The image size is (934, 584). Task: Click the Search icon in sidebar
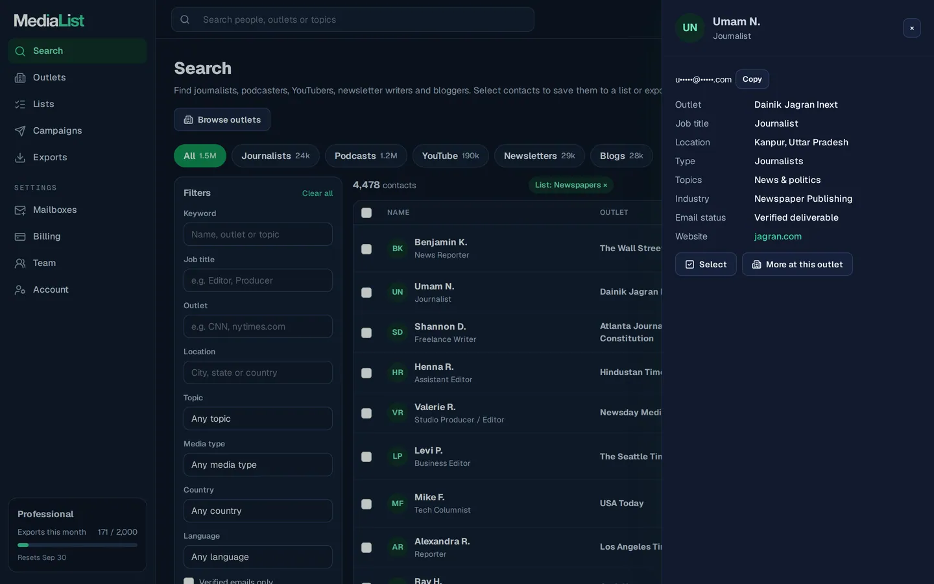[x=20, y=51]
